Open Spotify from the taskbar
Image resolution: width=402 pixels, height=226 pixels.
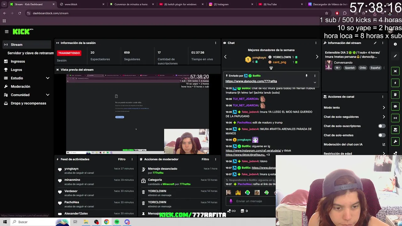[117, 222]
